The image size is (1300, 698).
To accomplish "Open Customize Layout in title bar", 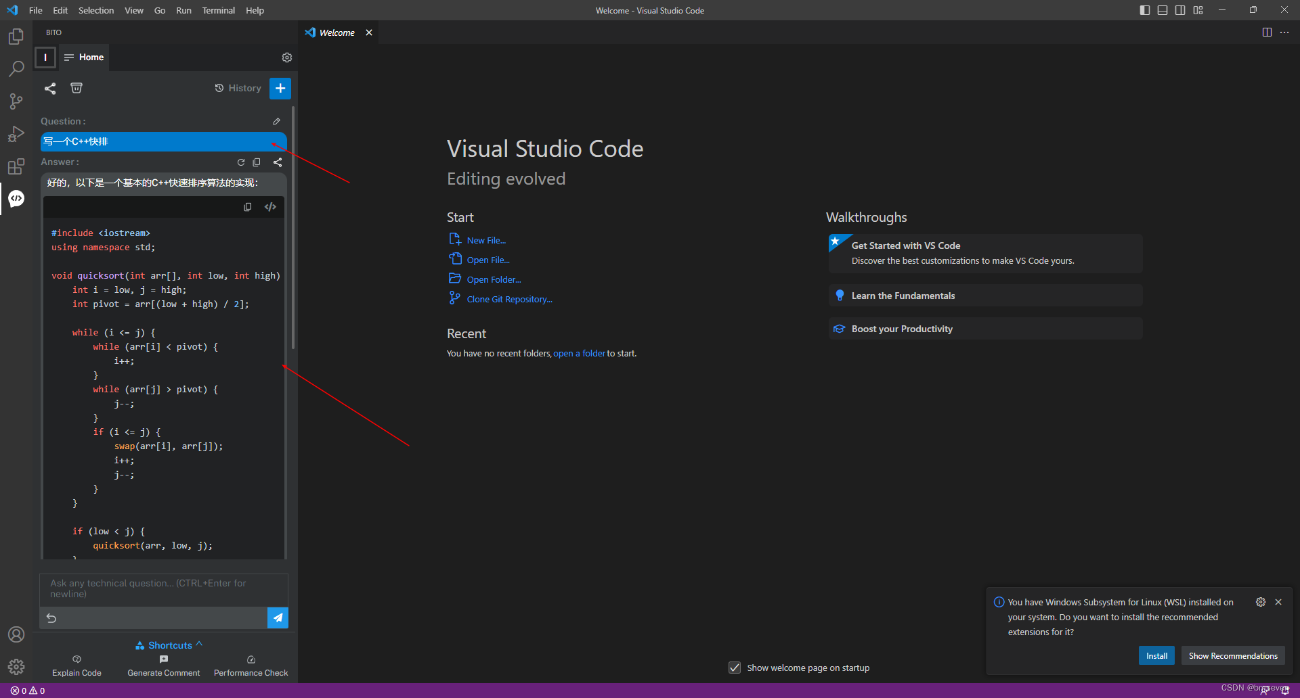I will click(x=1198, y=10).
